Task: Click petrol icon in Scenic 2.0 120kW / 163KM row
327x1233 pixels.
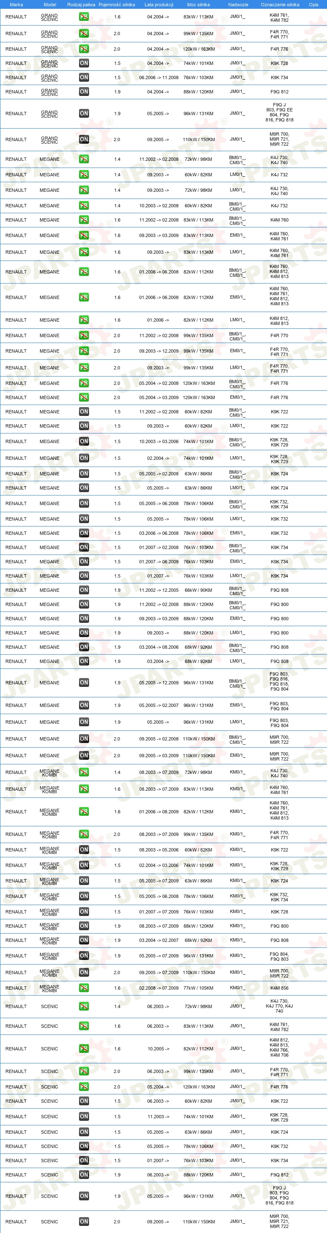Action: click(84, 1086)
